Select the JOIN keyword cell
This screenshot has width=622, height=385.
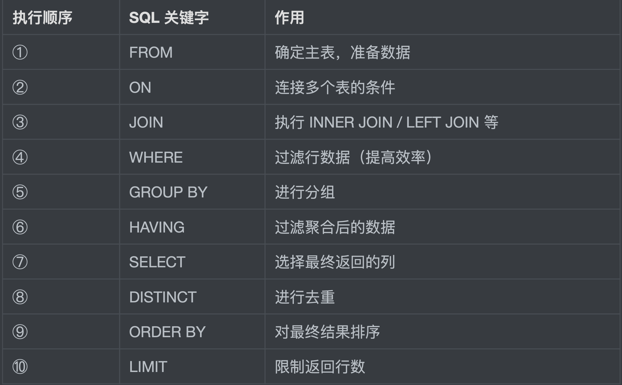146,122
